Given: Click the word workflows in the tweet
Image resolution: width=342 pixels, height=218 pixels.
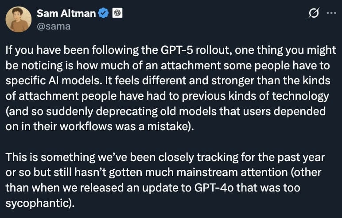Looking at the screenshot, I should click(x=86, y=127).
